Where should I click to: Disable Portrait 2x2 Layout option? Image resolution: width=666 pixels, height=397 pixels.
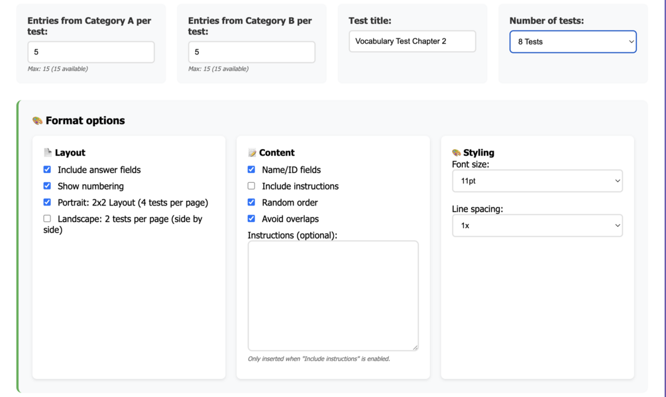pyautogui.click(x=47, y=202)
